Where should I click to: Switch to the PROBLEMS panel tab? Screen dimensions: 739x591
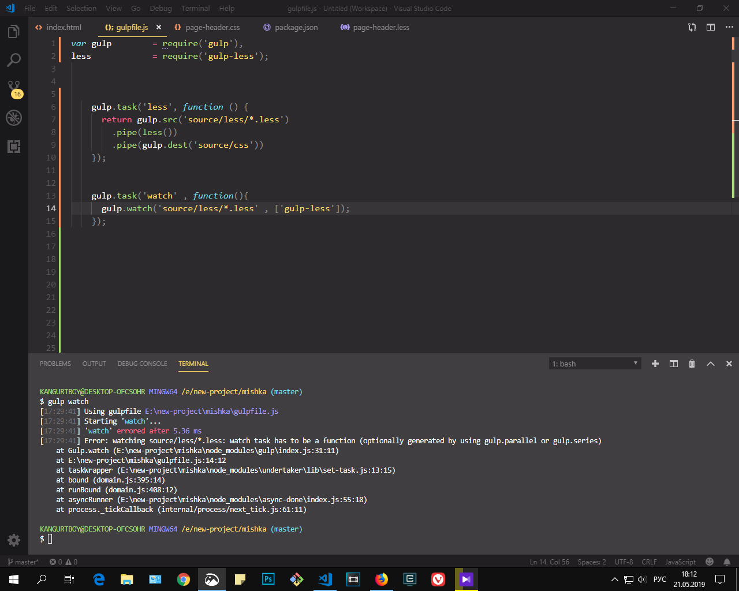click(x=55, y=364)
